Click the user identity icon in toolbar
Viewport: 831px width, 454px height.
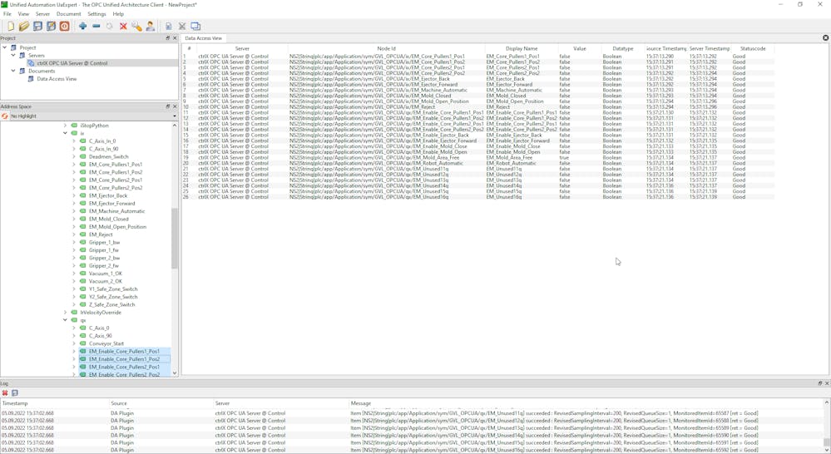(151, 27)
